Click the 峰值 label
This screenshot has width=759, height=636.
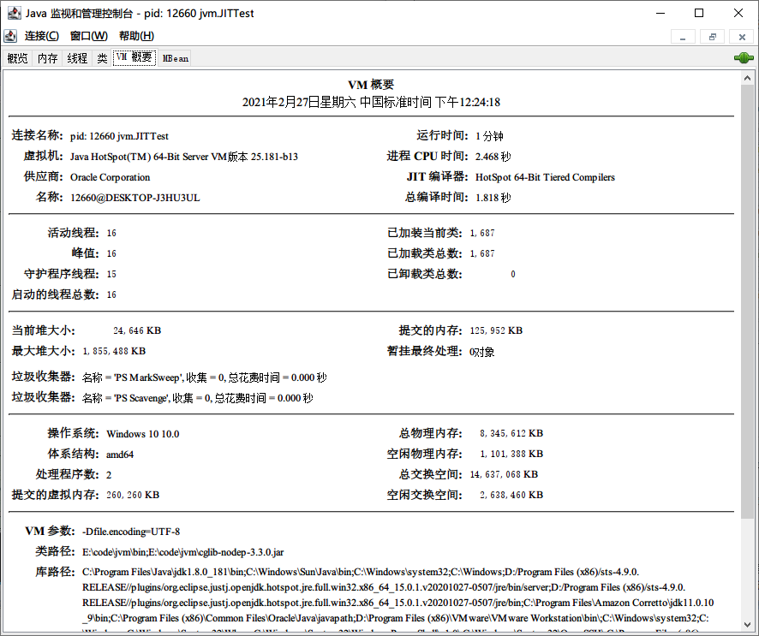click(85, 253)
